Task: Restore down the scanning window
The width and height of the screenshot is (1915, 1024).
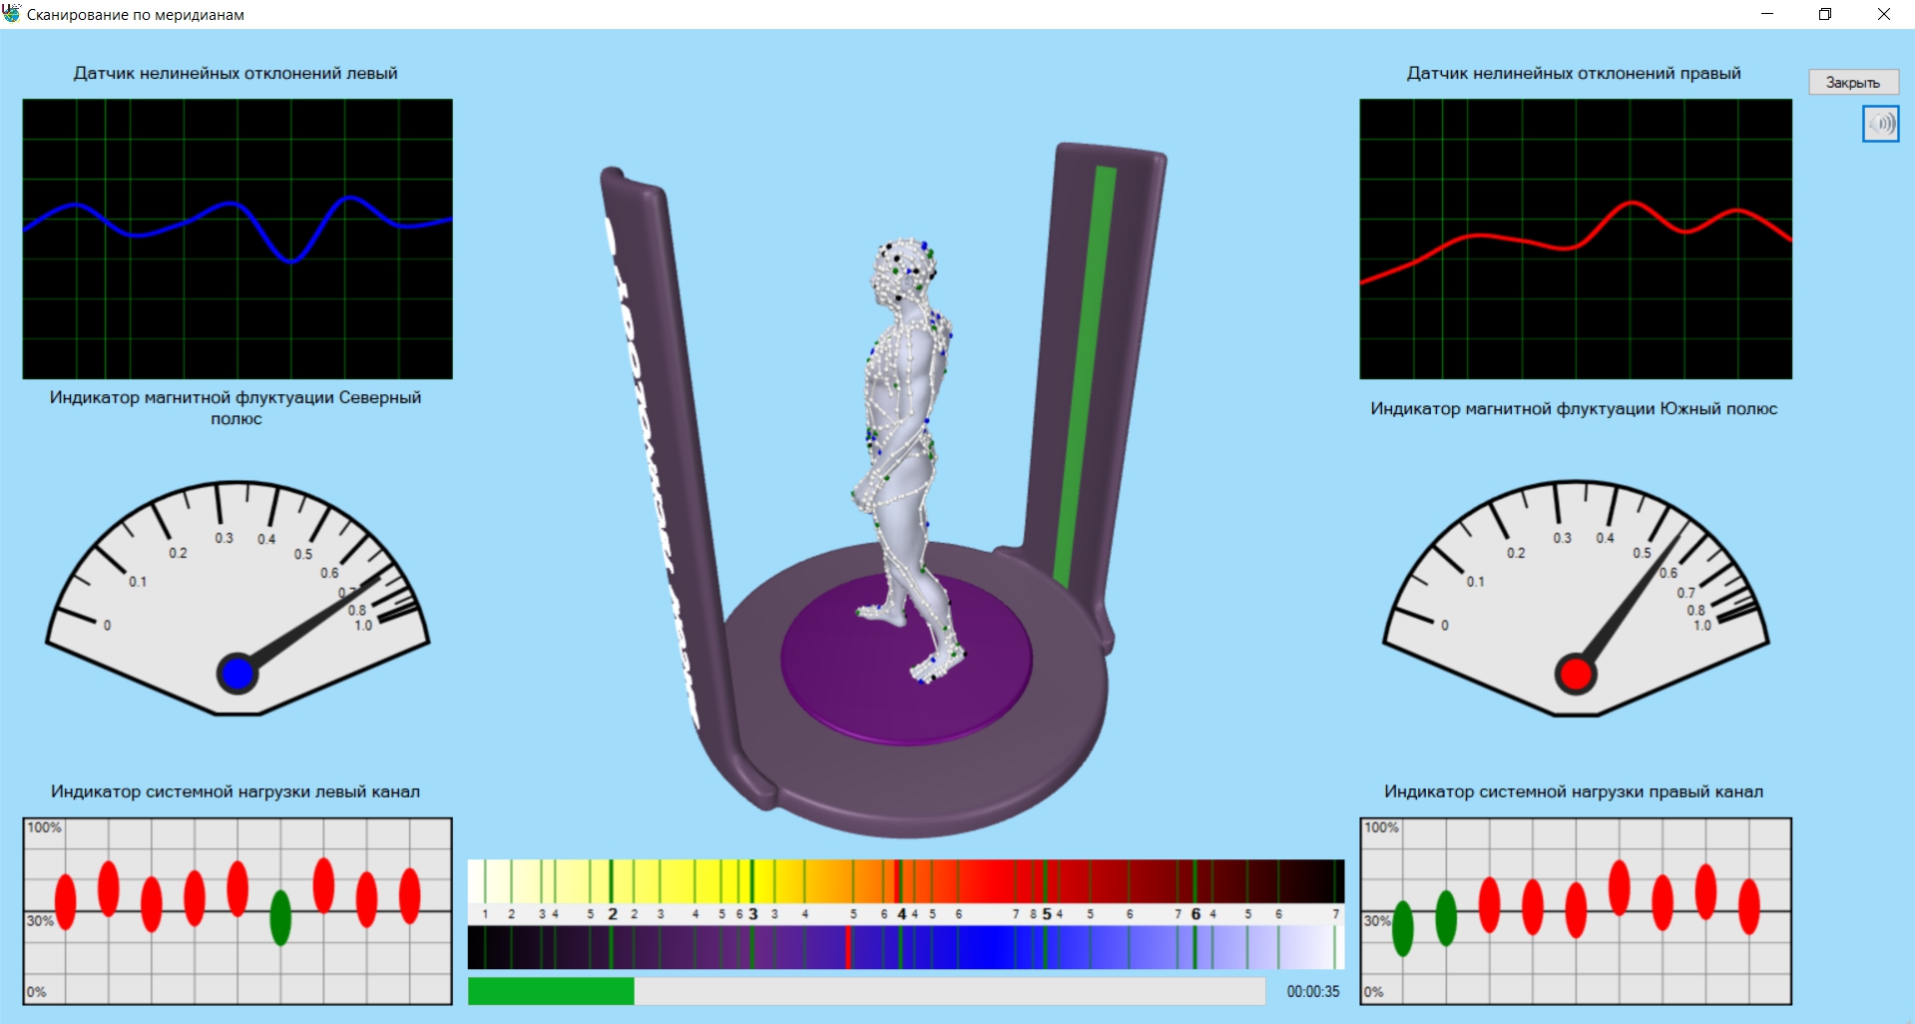Action: 1825,14
